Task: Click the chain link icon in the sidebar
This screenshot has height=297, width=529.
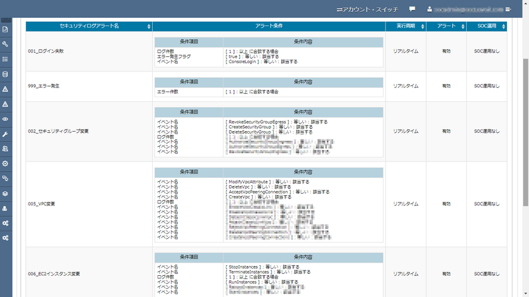Action: pos(5,178)
